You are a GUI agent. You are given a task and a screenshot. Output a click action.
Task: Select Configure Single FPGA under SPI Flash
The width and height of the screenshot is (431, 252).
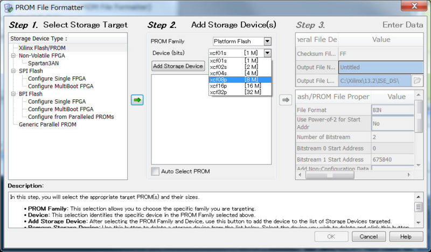point(57,78)
